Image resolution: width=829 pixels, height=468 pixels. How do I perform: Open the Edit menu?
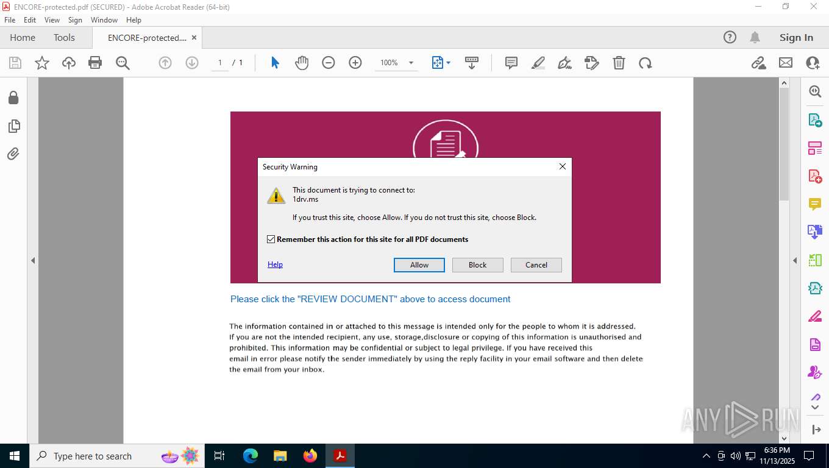click(30, 20)
